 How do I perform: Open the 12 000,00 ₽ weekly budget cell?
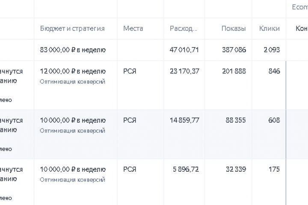coord(72,71)
